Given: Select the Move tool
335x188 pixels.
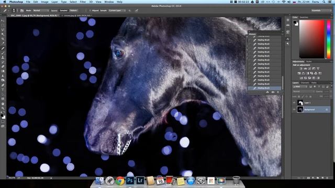Looking at the screenshot, I should 3,20.
